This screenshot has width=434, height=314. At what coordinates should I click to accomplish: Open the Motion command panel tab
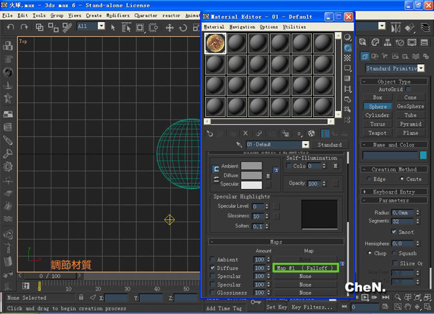point(400,42)
